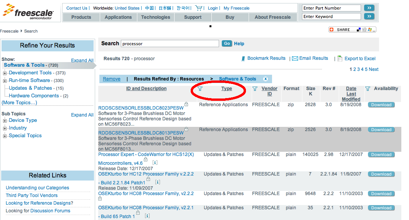Click the filter funnel beside Vendor ID
Screen dimensions: 409x220
tap(255, 89)
